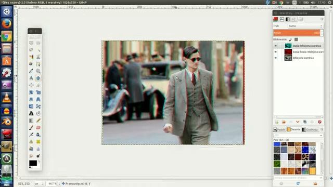Open the black foreground color swatch
This screenshot has height=187, width=333.
coord(33,163)
